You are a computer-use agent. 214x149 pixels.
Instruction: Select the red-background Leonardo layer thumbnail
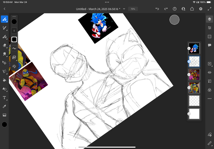[194, 88]
